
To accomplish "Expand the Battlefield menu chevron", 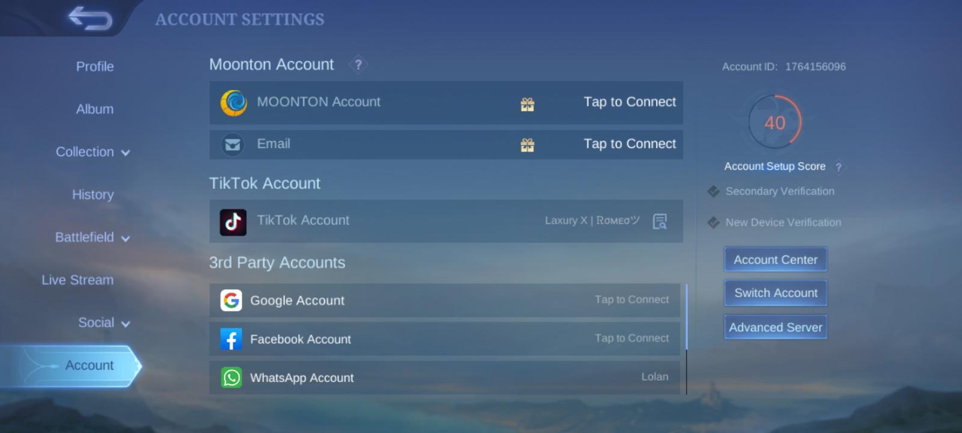I will click(x=126, y=239).
